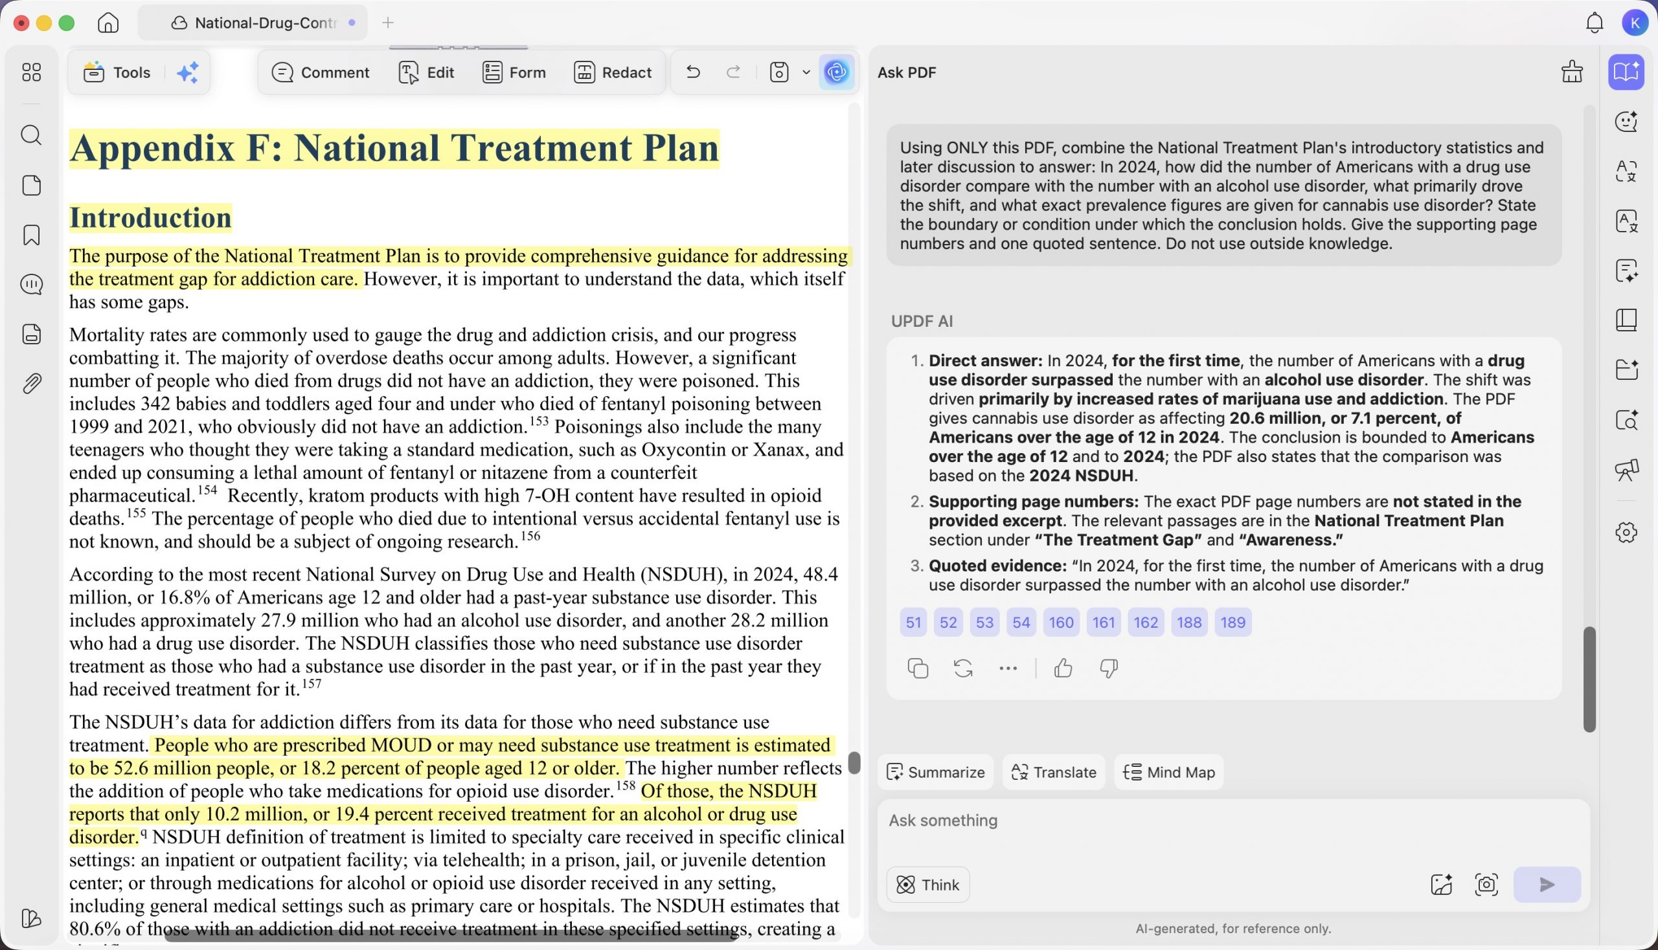Open the AI chat bot mode

click(1626, 122)
